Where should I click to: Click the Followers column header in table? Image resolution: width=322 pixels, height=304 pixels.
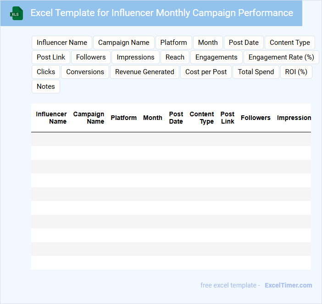click(x=255, y=118)
